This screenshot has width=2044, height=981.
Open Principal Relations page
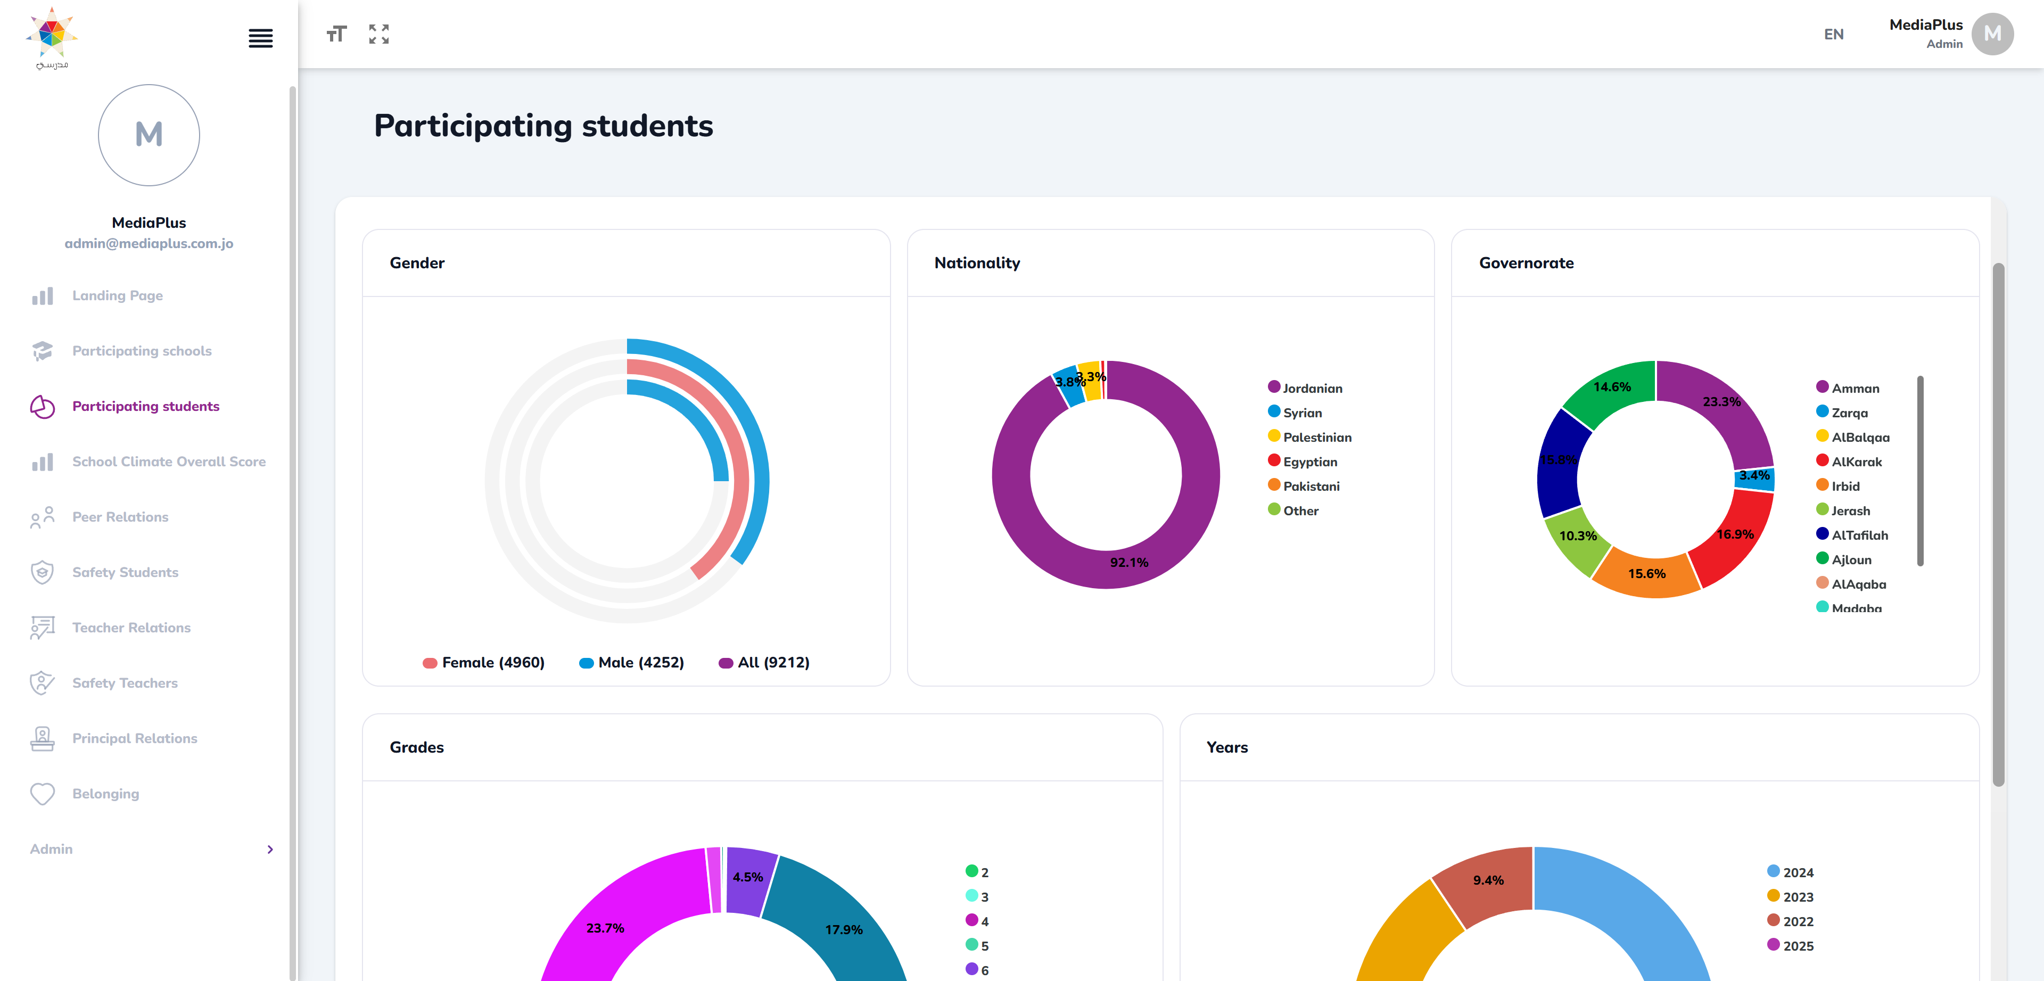[x=135, y=739]
